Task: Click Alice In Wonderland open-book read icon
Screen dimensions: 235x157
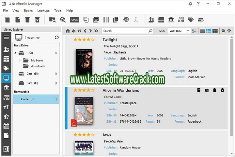Action: click(207, 90)
